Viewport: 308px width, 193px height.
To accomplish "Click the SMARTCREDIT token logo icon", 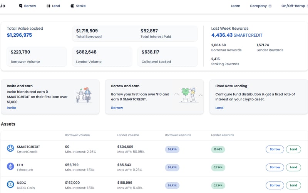I will [10, 148].
